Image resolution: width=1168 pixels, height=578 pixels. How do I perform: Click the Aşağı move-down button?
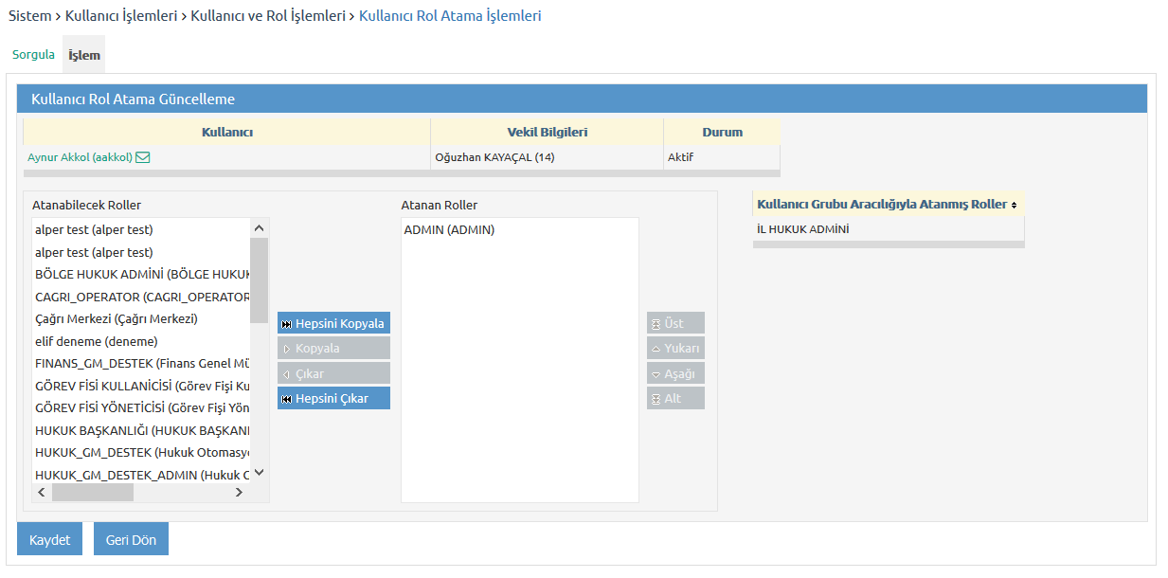coord(675,373)
